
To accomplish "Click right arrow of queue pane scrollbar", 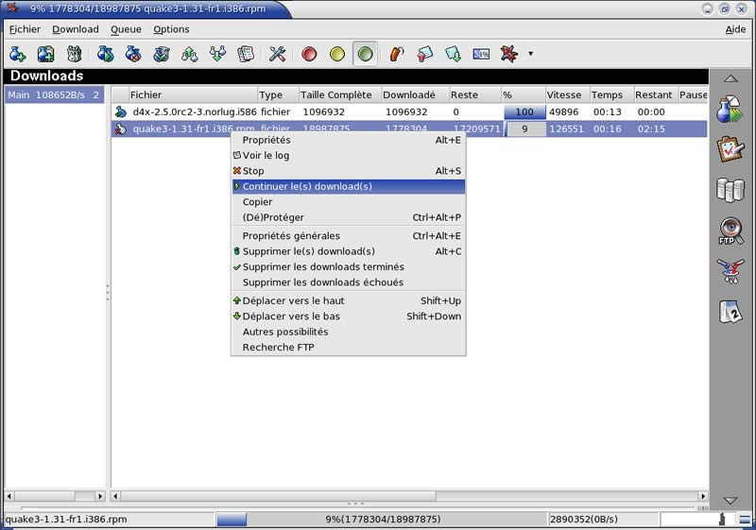I will point(100,495).
